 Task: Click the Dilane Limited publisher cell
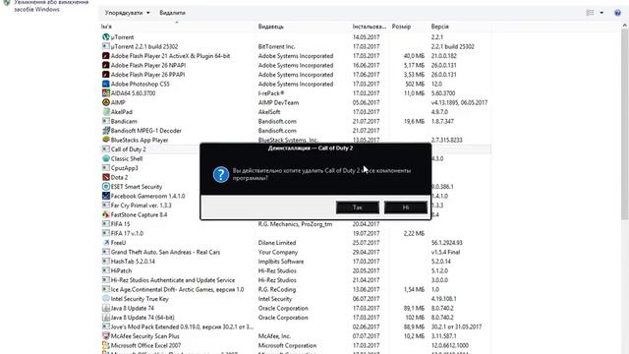[277, 243]
